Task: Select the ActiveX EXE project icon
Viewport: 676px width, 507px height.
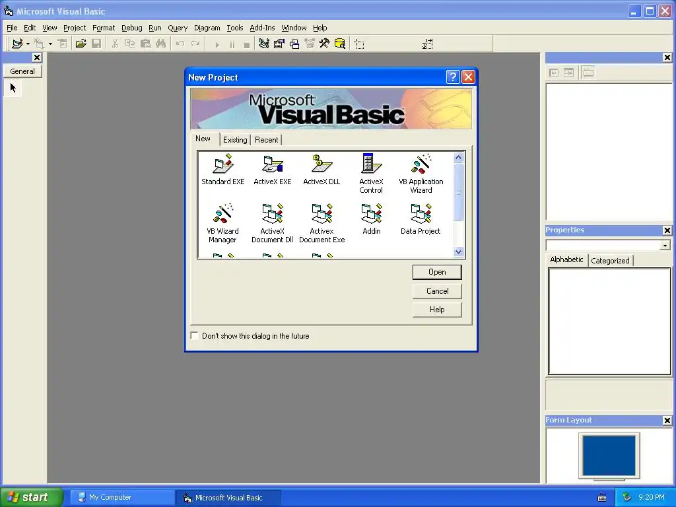Action: coord(273,170)
